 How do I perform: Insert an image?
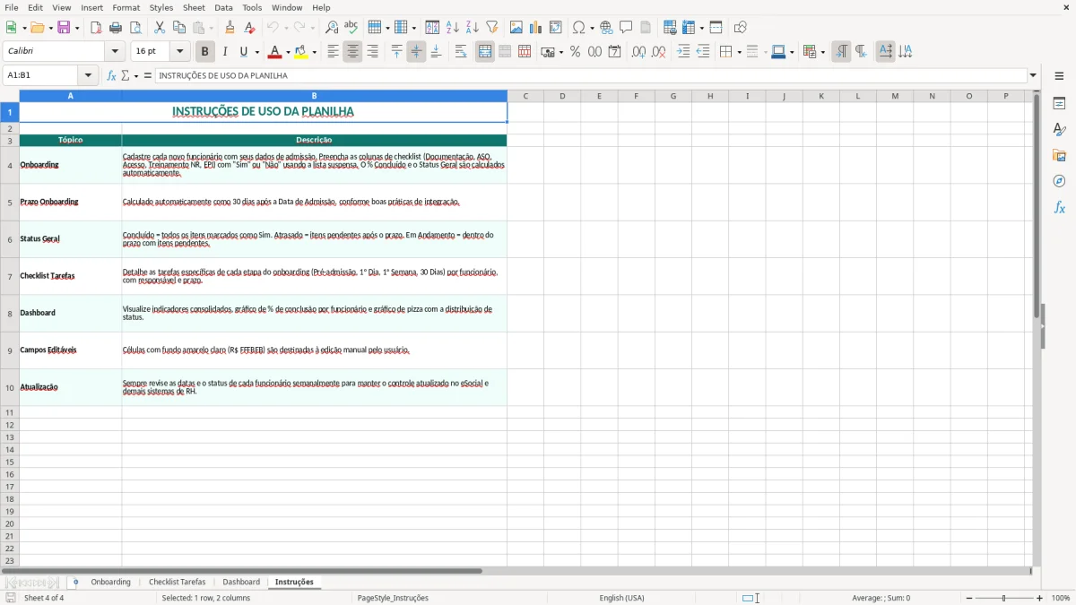tap(516, 28)
